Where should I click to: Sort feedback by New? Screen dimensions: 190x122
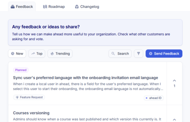pyautogui.click(x=17, y=54)
